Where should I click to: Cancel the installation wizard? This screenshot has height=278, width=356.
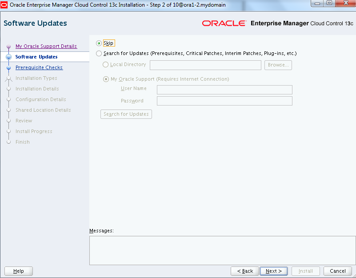coord(338,271)
